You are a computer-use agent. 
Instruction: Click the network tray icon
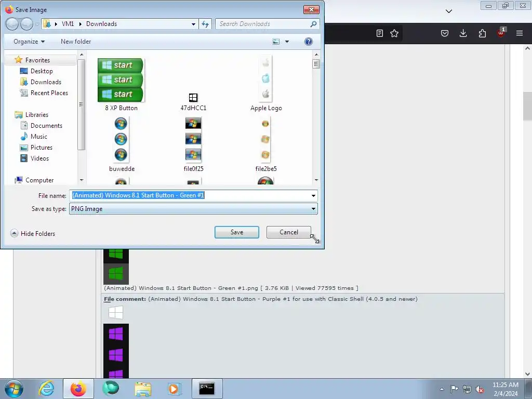[467, 389]
